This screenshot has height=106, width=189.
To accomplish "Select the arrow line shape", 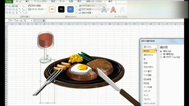I will 23,6.
